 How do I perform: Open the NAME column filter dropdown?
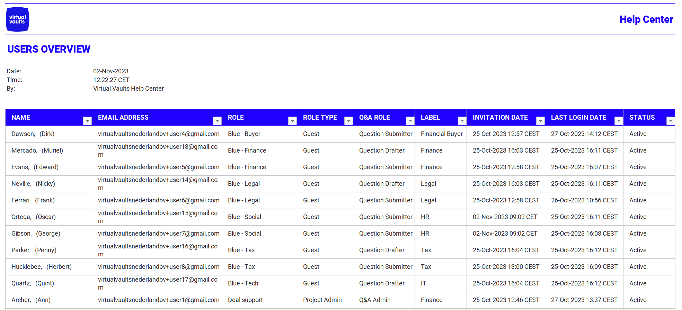tap(87, 121)
